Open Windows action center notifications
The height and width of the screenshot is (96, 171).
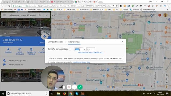[167, 94]
